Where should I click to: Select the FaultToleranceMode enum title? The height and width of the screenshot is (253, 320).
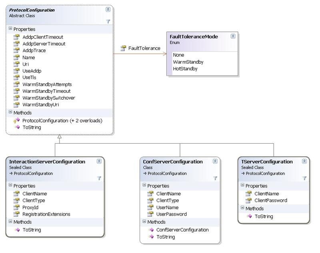(x=194, y=36)
